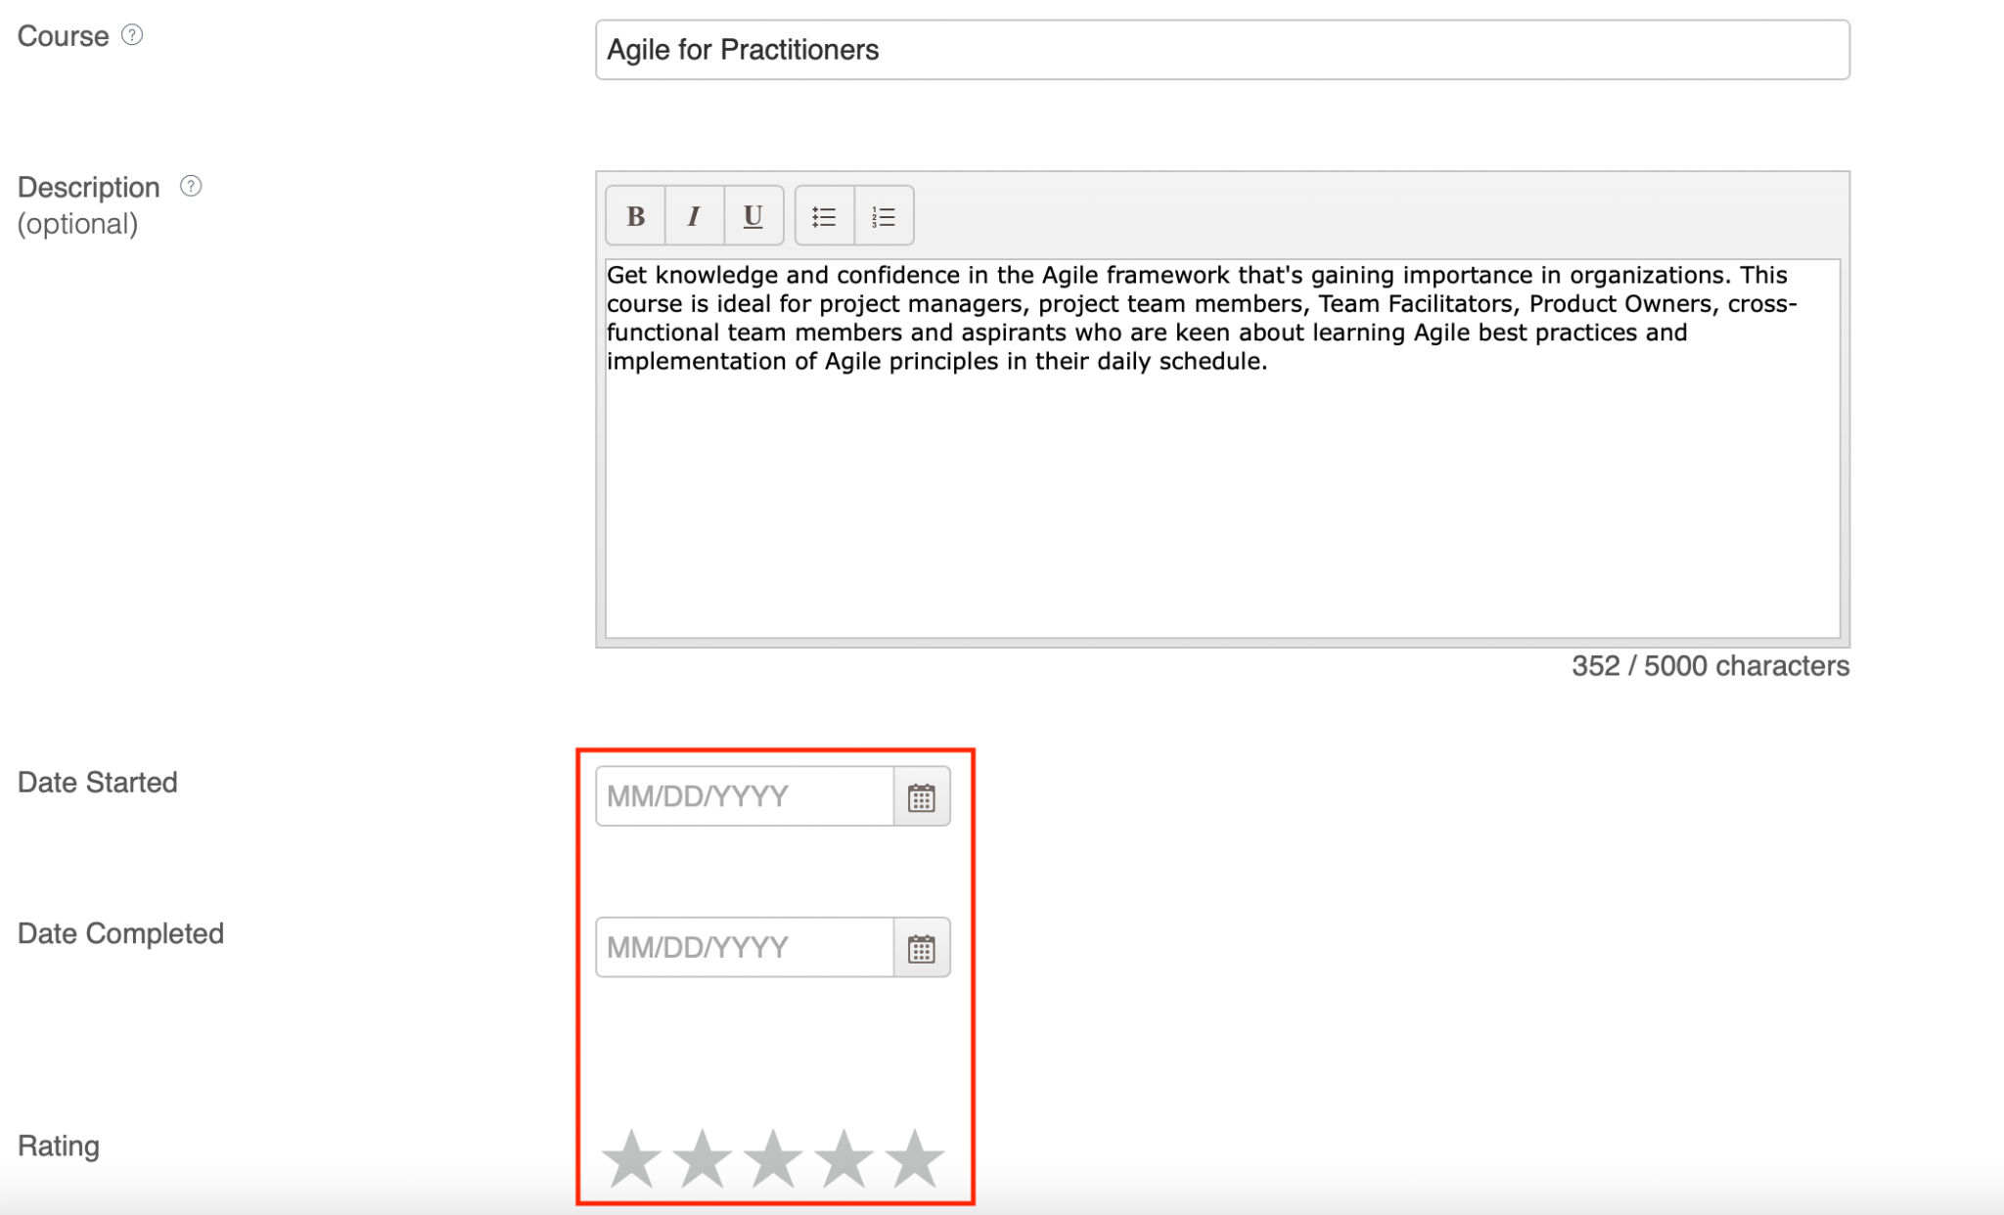Toggle bold formatting in description toolbar
This screenshot has height=1215, width=2004.
635,216
